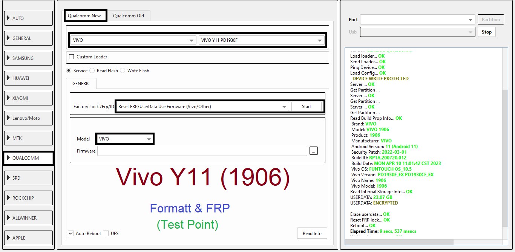Open the ALLWINNER sidebar section

(29, 218)
